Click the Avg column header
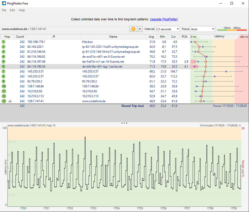Viewport: 249px width, 212px height. [x=151, y=36]
